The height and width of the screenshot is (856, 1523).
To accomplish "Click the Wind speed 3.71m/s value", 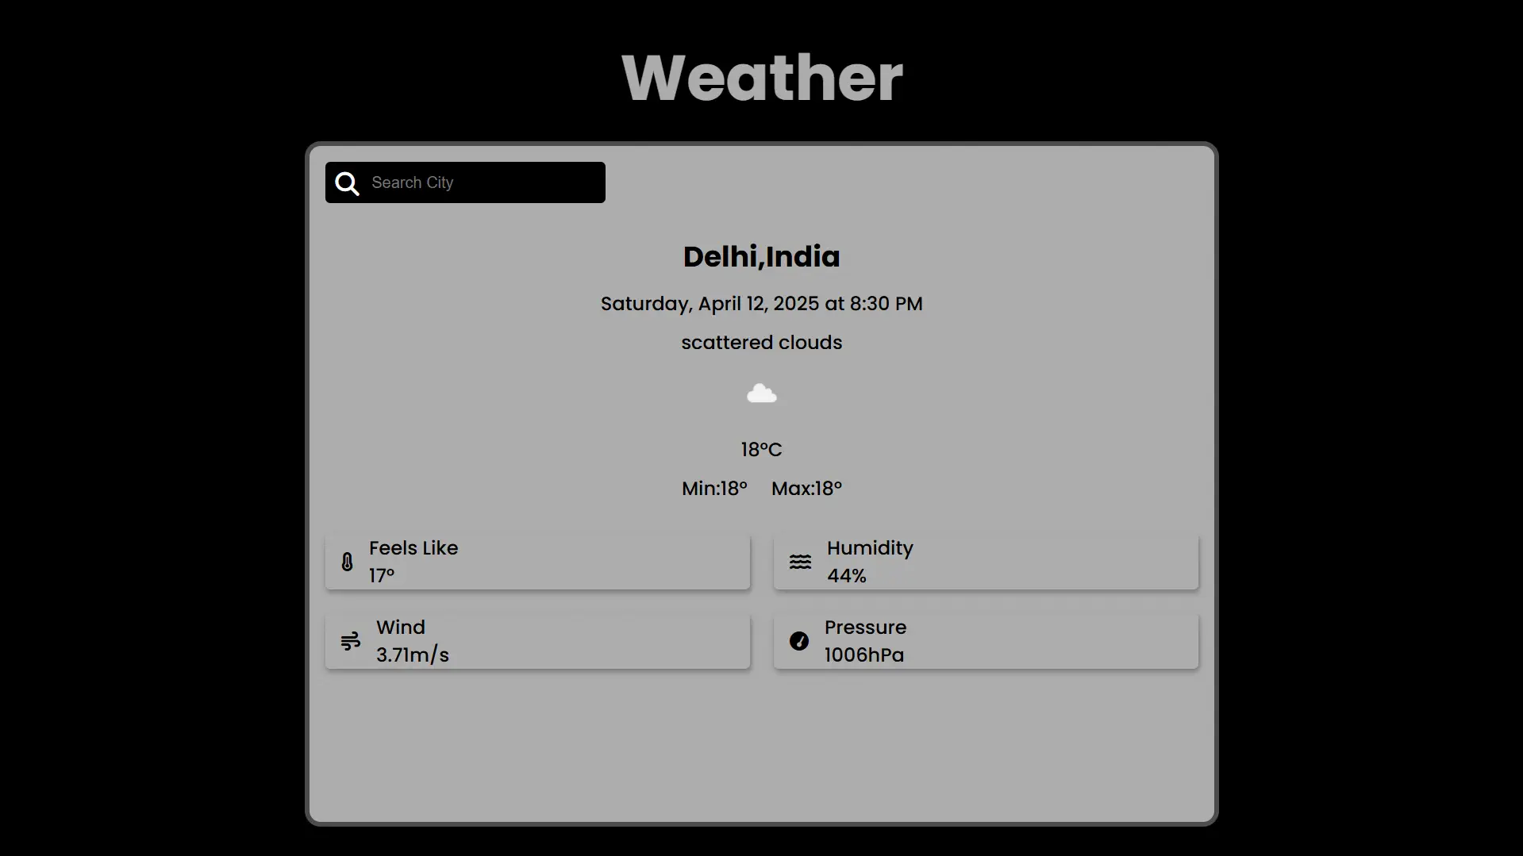I will [x=413, y=655].
